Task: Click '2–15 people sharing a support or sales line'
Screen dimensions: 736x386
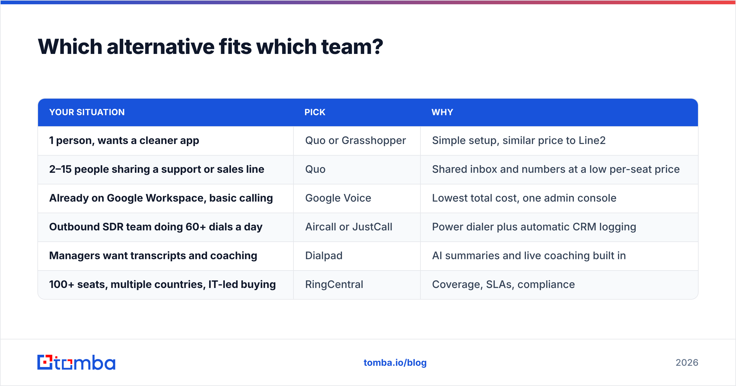Action: 157,169
